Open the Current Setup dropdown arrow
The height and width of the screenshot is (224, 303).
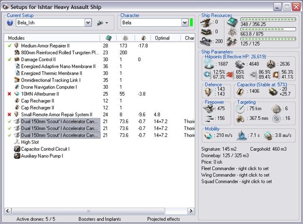pyautogui.click(x=88, y=23)
